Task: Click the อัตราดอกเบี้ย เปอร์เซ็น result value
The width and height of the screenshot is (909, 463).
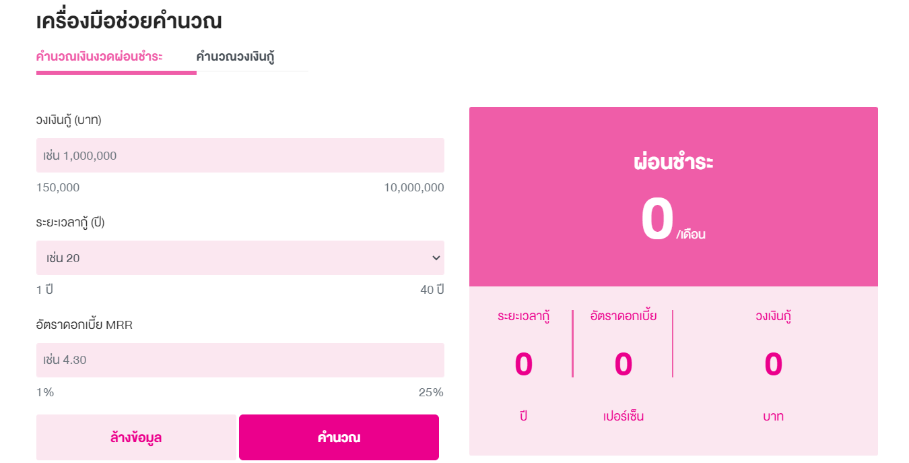Action: click(x=621, y=364)
